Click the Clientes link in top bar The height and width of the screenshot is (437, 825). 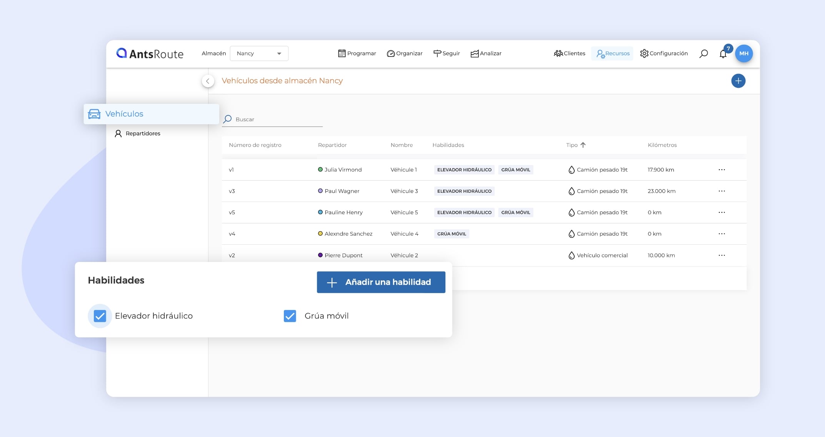click(x=570, y=53)
